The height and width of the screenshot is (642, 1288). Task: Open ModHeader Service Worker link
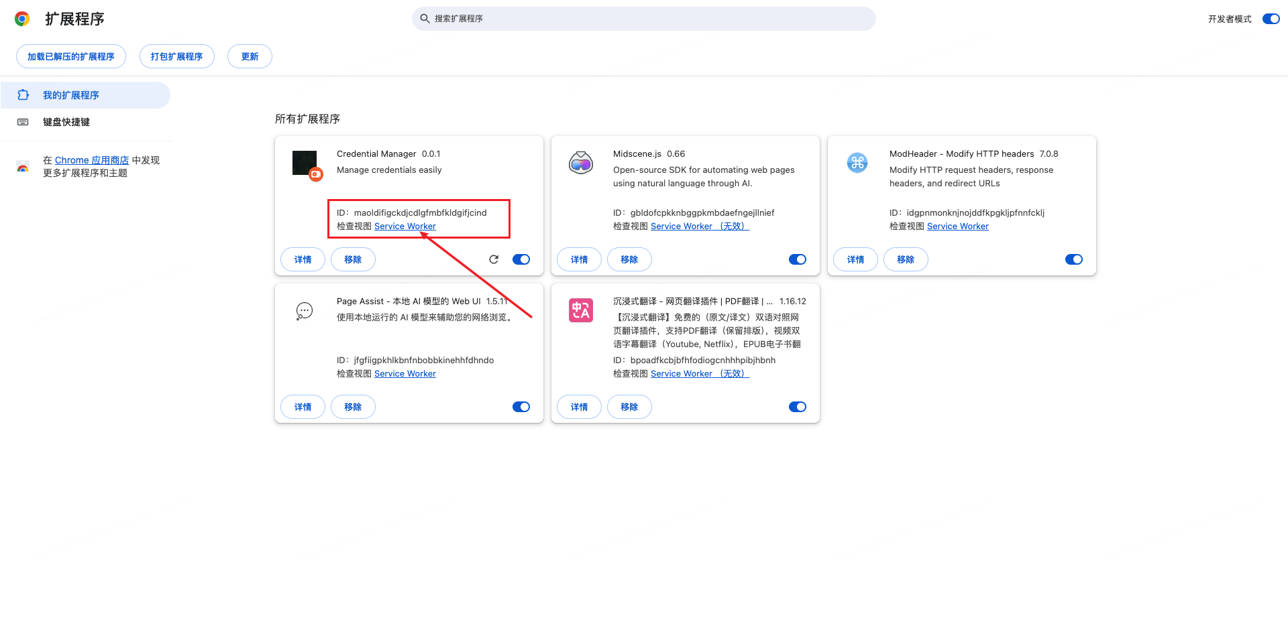tap(958, 227)
